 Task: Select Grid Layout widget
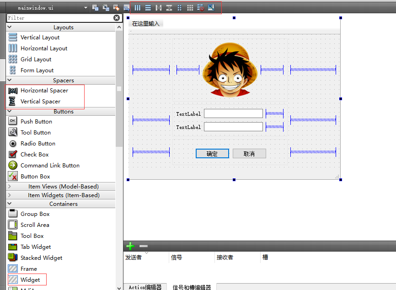coord(30,59)
